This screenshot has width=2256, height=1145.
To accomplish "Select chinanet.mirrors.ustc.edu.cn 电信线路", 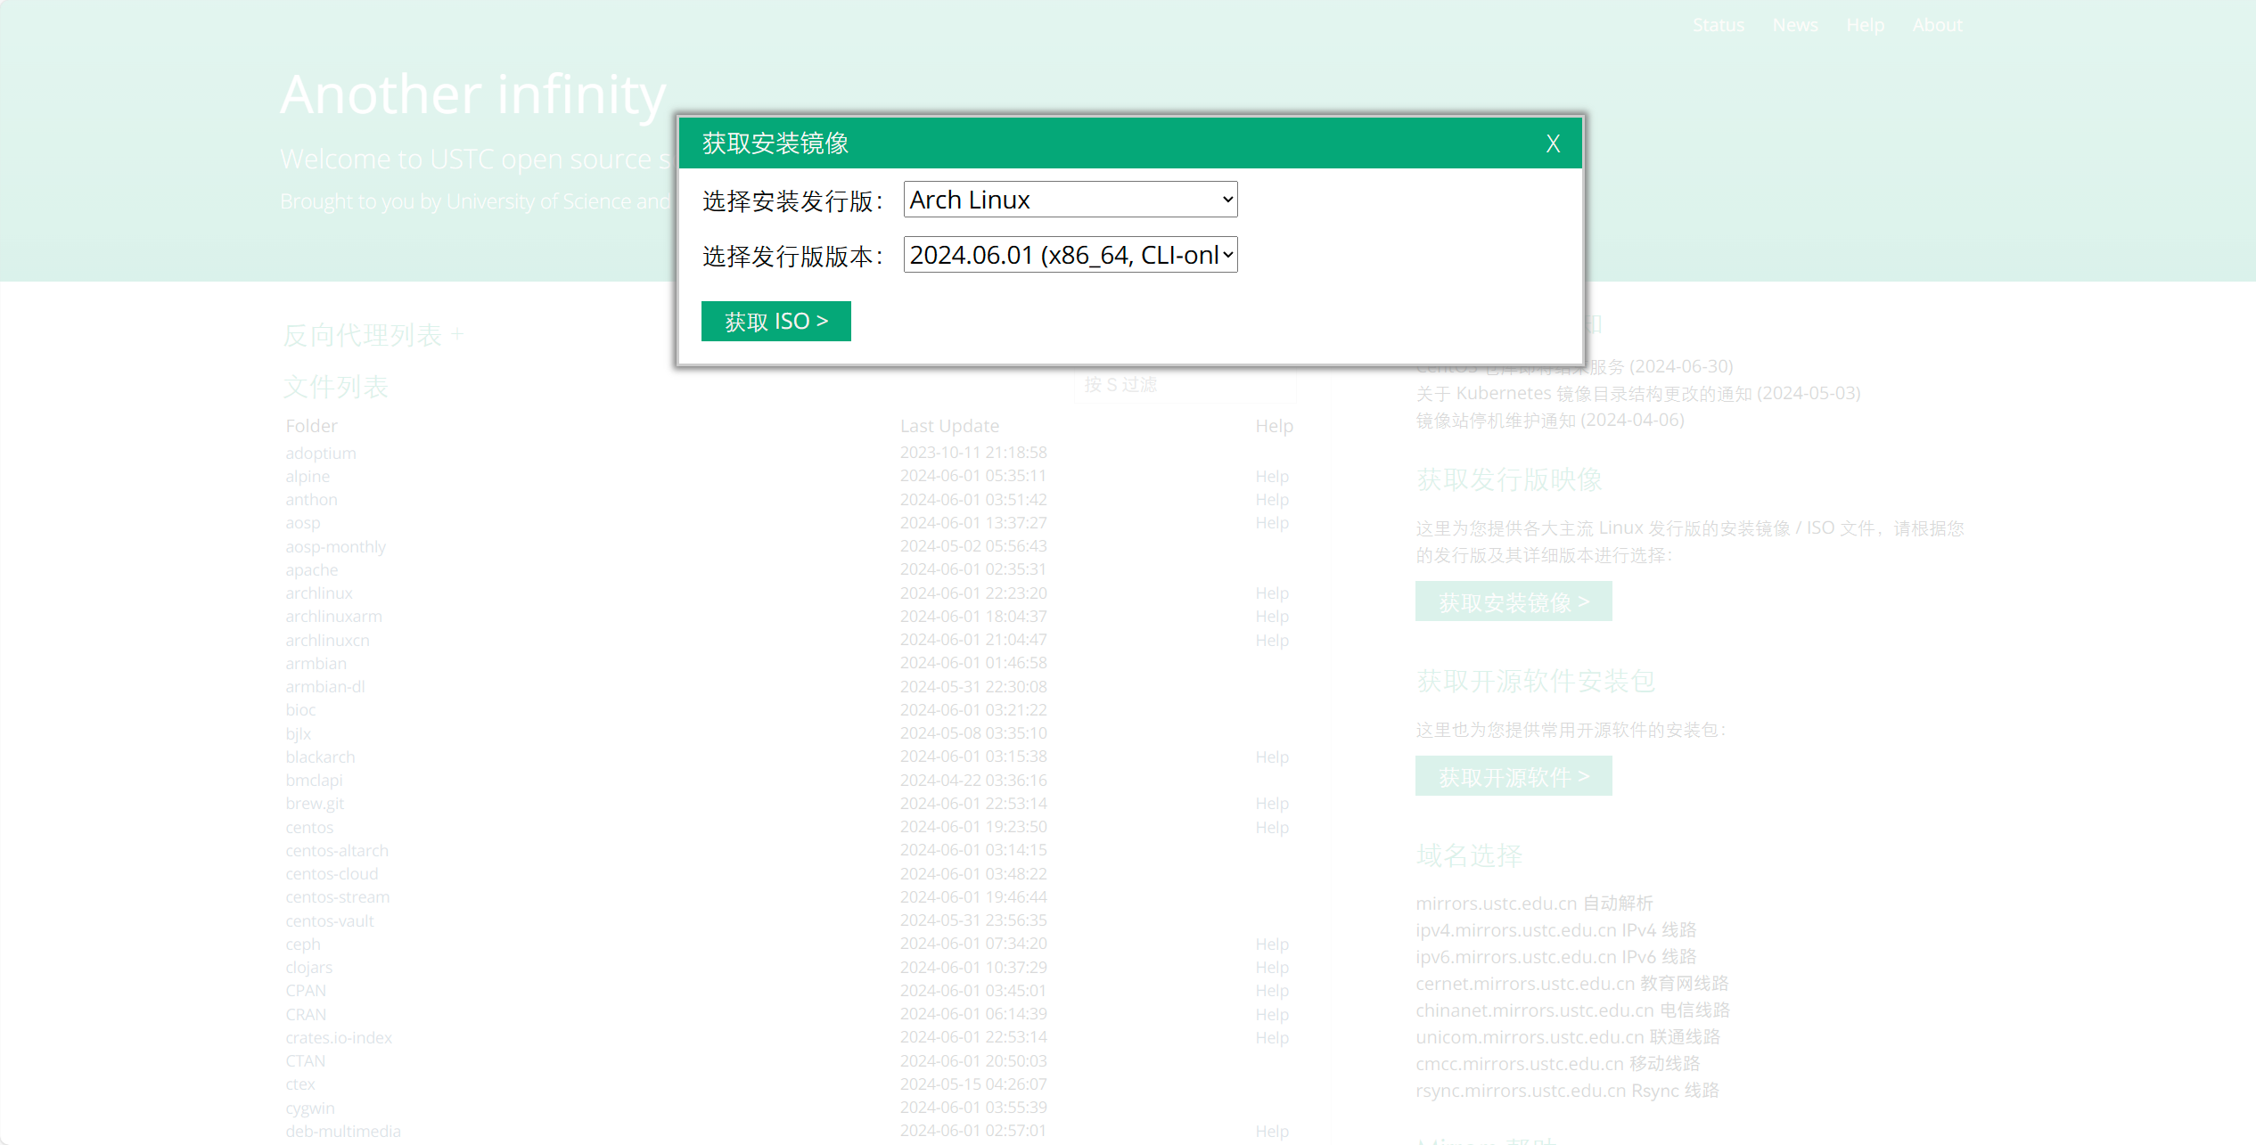I will (1572, 1010).
